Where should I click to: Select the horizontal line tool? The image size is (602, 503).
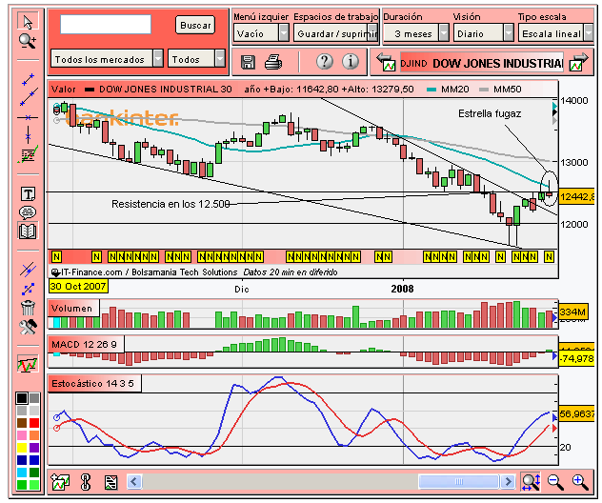28,117
